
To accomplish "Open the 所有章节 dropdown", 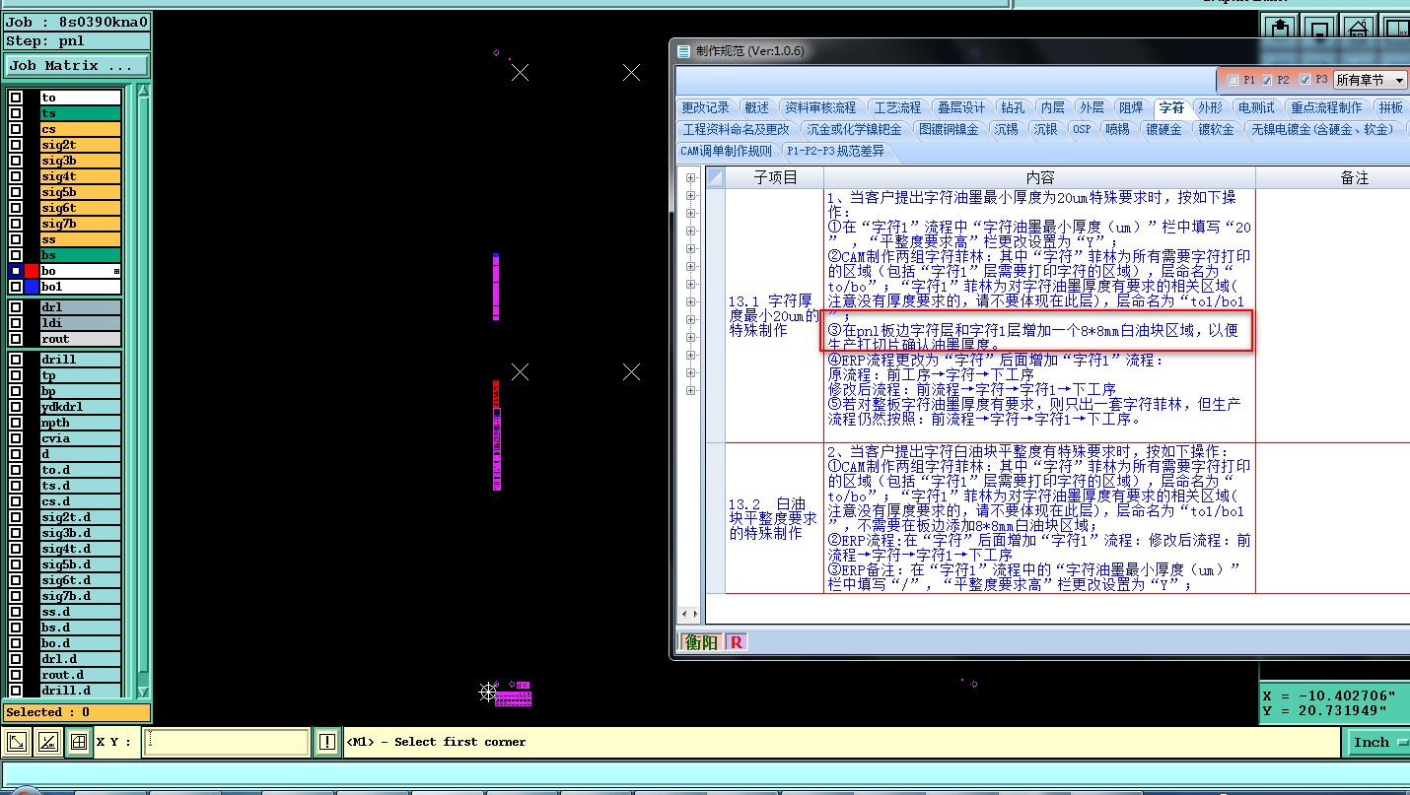I will 1371,80.
